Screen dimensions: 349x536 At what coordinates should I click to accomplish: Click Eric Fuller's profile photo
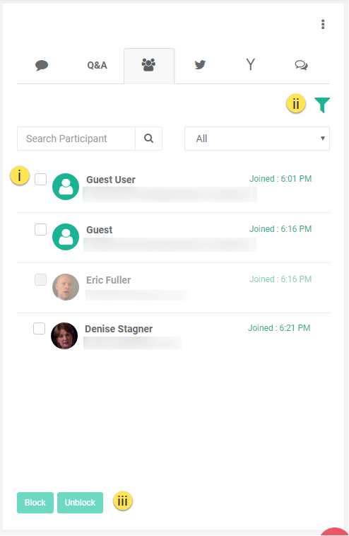66,287
